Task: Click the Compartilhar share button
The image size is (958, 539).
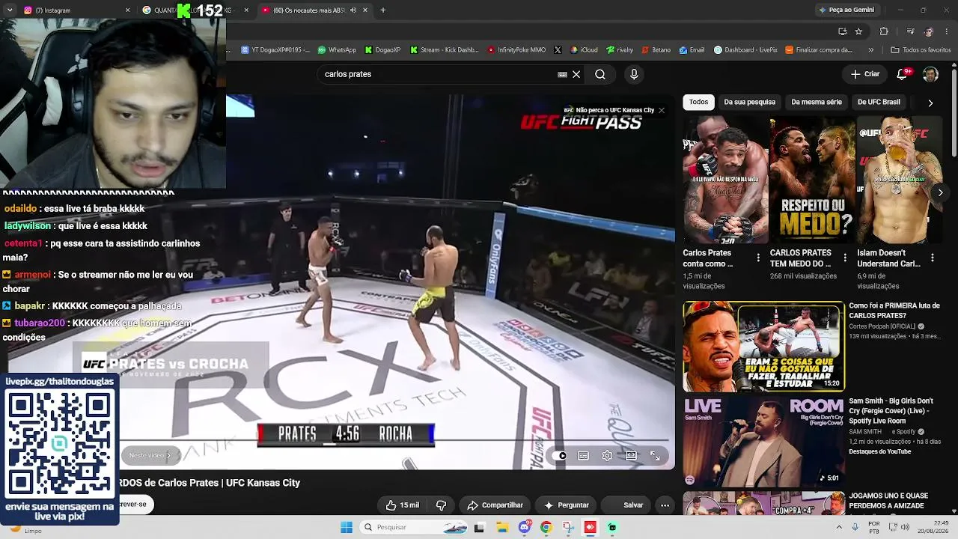Action: click(495, 505)
